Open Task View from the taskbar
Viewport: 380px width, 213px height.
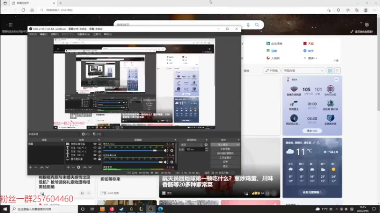pyautogui.click(x=92, y=209)
